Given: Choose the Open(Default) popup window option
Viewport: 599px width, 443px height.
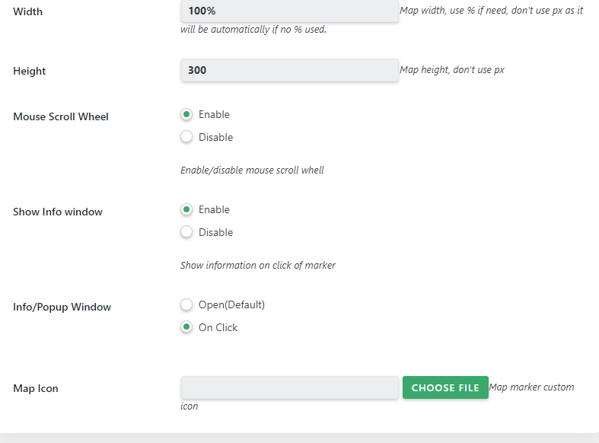Looking at the screenshot, I should coord(186,304).
